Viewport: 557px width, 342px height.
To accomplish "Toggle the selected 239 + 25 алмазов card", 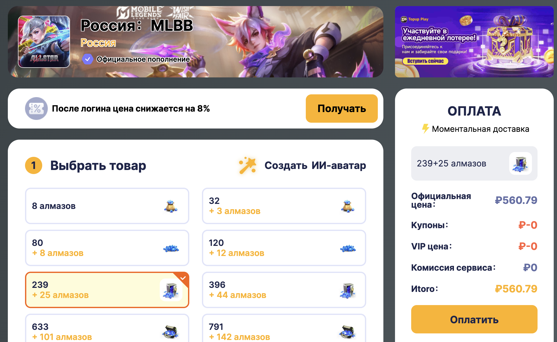I will click(x=107, y=290).
